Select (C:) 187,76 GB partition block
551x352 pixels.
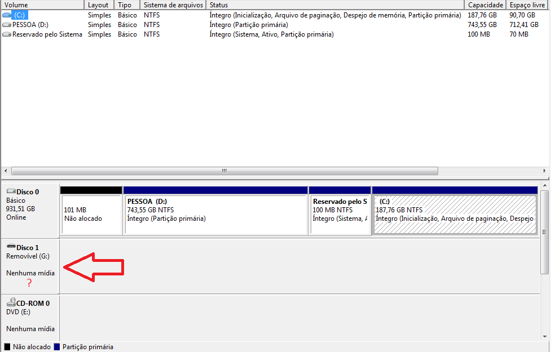pos(455,215)
